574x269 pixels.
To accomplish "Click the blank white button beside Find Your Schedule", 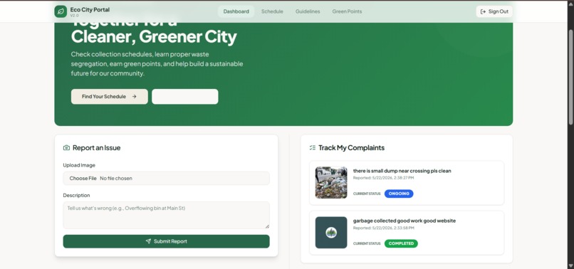I will pos(185,97).
